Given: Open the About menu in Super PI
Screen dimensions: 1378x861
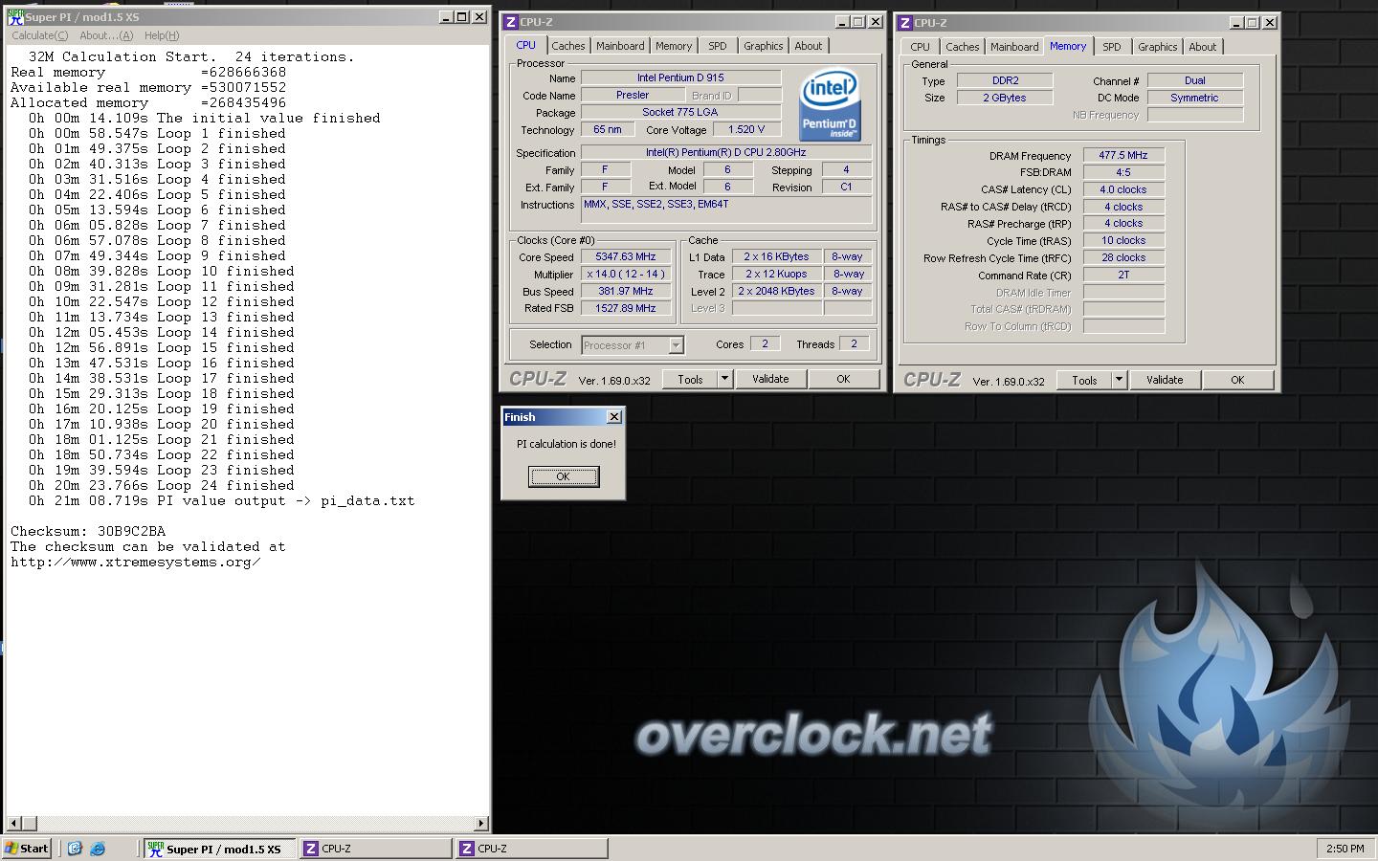Looking at the screenshot, I should tap(106, 35).
